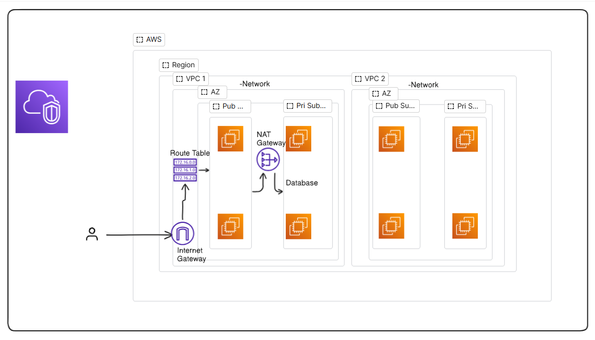Image resolution: width=595 pixels, height=340 pixels.
Task: Select the 'Pri S...' subnet label
Action: pos(465,107)
